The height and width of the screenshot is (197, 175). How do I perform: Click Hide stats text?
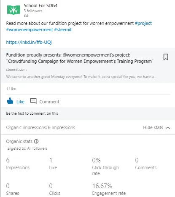pyautogui.click(x=153, y=127)
